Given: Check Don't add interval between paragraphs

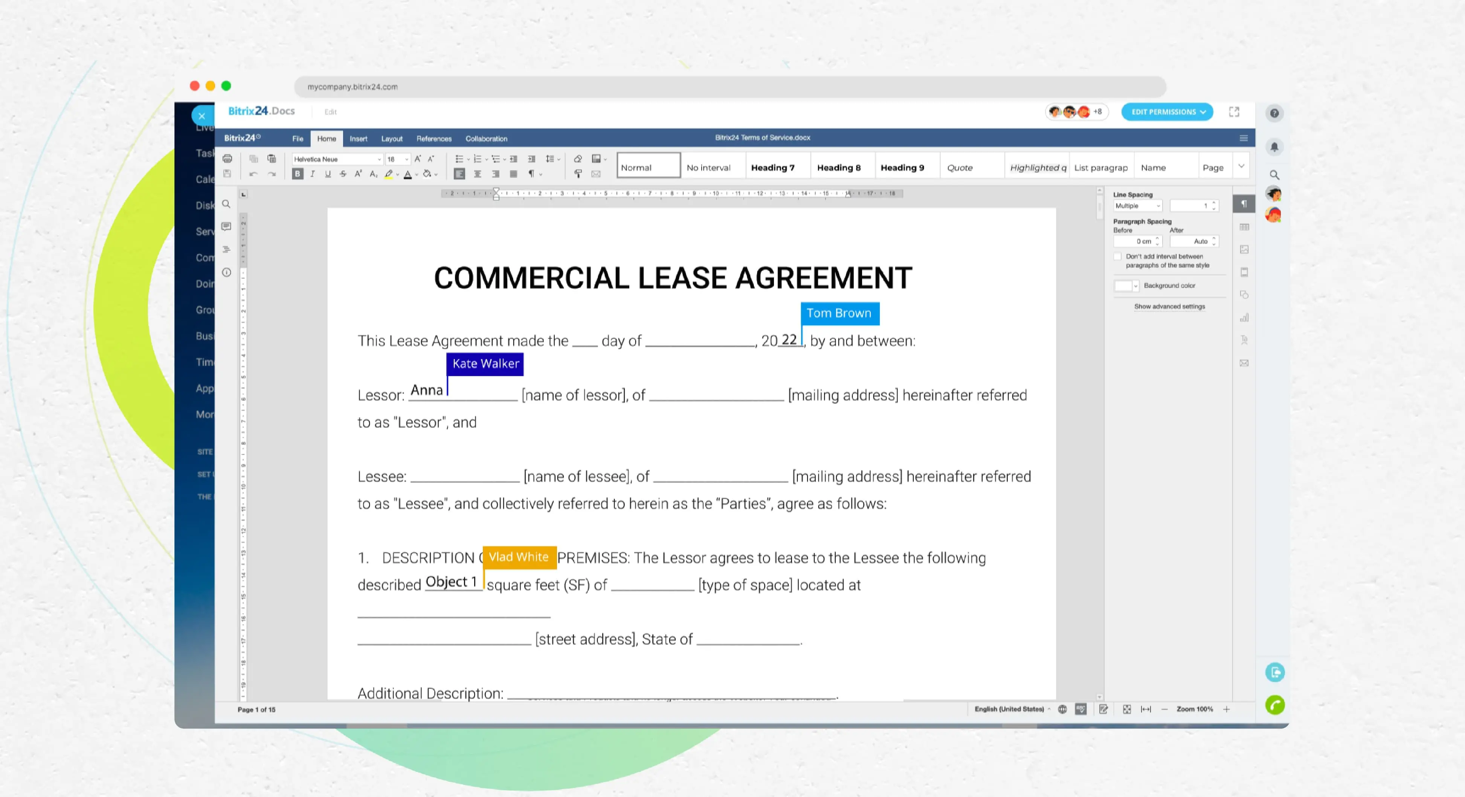Looking at the screenshot, I should coord(1117,257).
